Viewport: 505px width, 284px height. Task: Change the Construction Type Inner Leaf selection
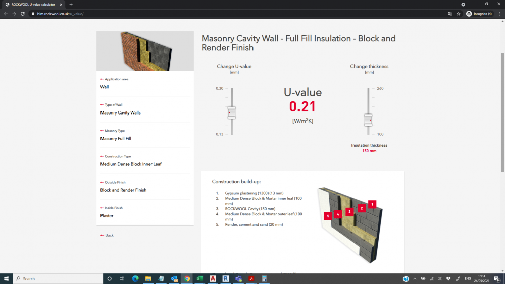pyautogui.click(x=145, y=160)
